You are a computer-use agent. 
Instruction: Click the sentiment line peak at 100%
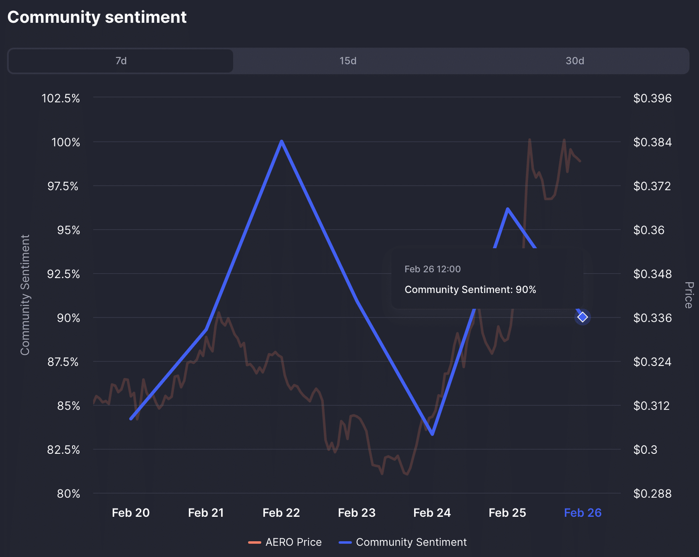[x=282, y=141]
